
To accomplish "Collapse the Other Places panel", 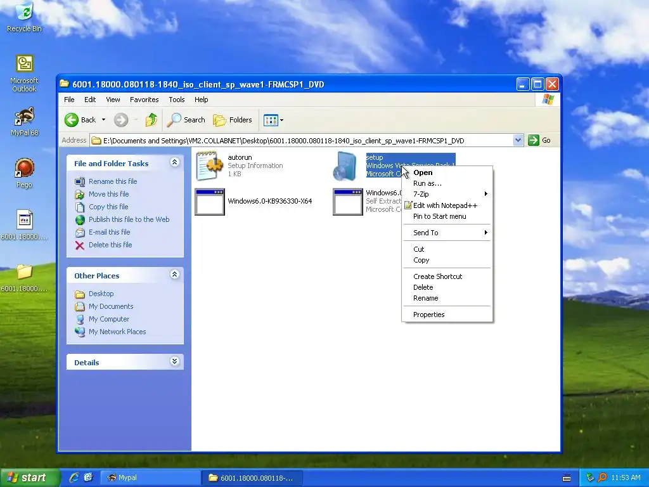I will (x=175, y=274).
